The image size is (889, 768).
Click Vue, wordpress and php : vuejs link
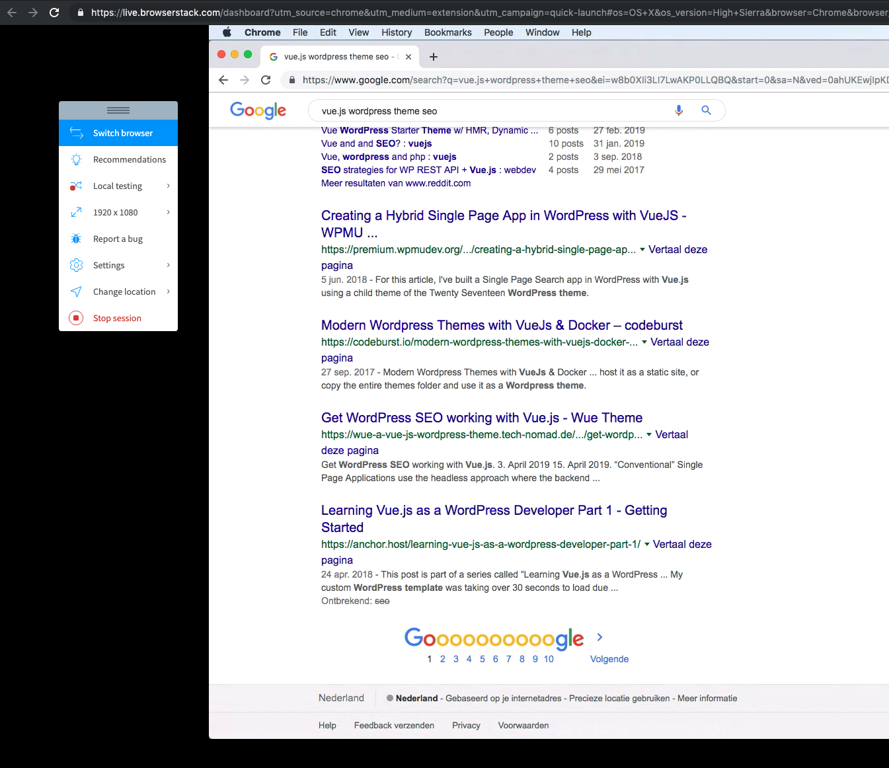(389, 157)
